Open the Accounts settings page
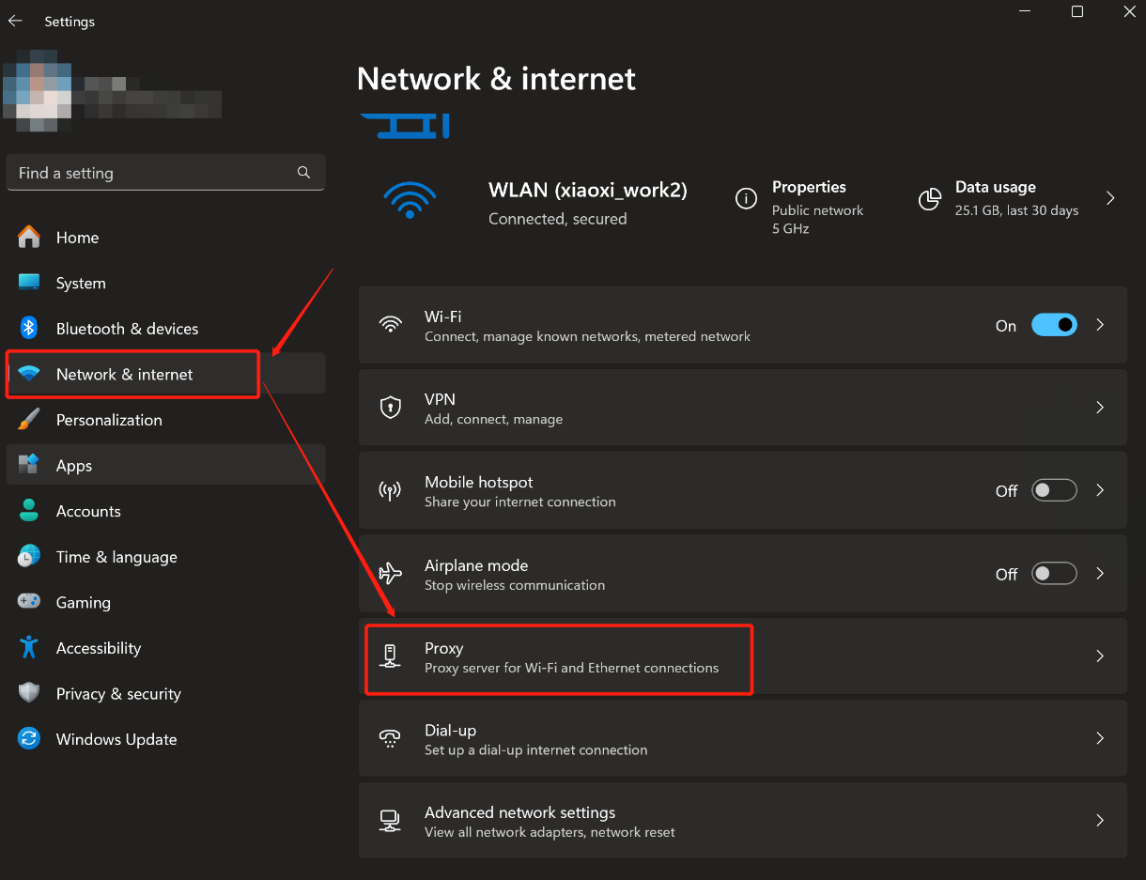This screenshot has width=1146, height=880. point(88,511)
